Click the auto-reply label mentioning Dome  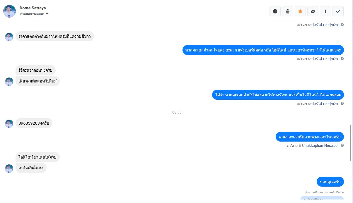tap(325, 192)
